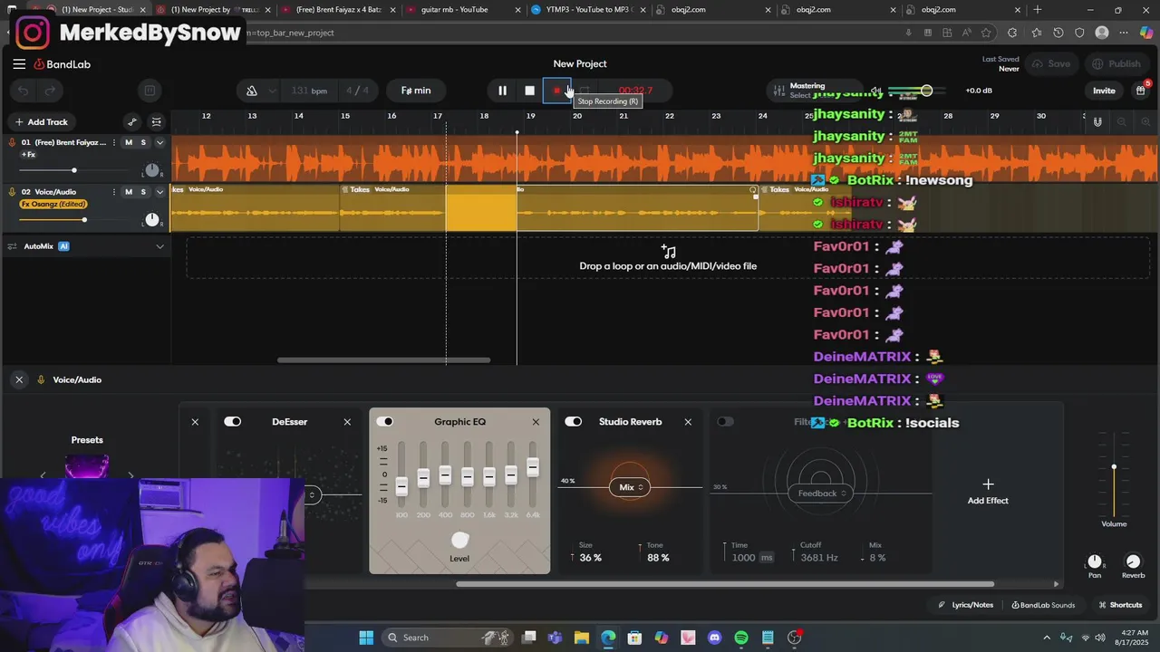
Task: Enable the disabled Filter delay effect switch
Action: [x=725, y=422]
